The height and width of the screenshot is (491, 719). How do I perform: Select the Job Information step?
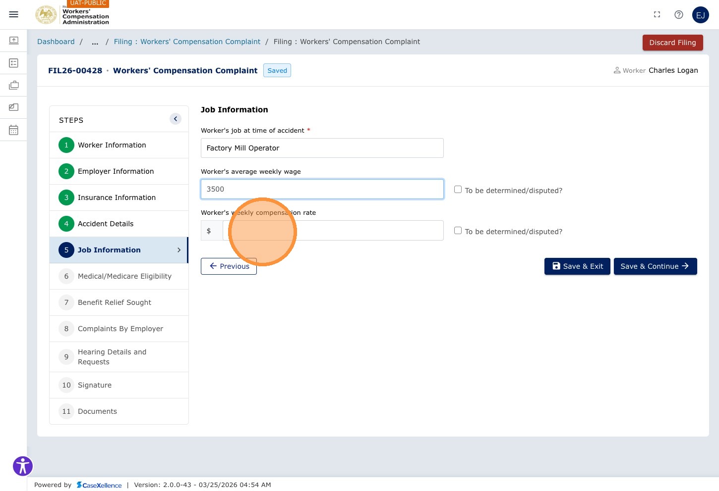click(119, 250)
